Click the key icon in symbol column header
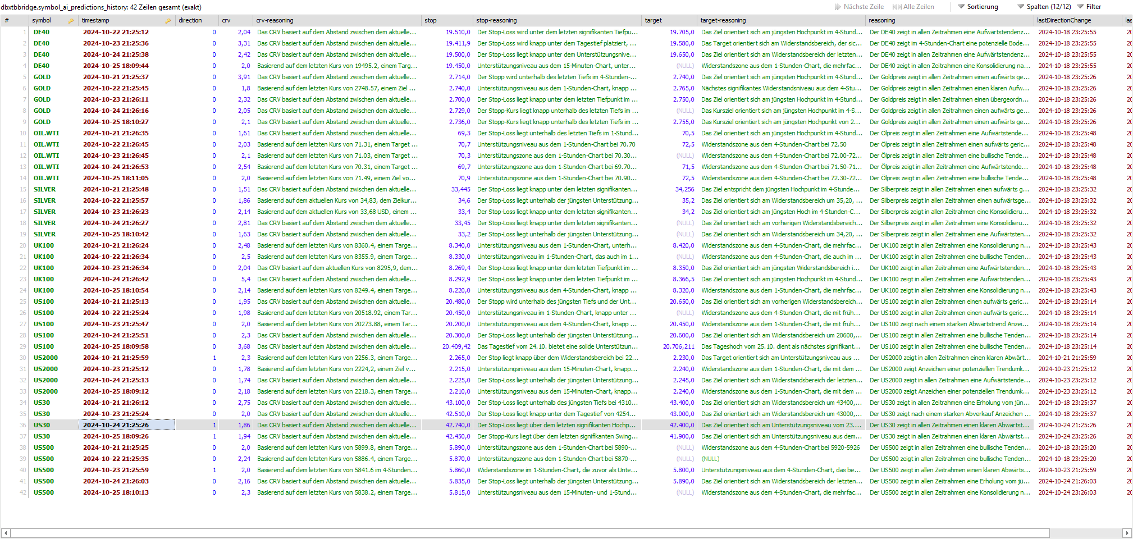The image size is (1133, 539). tap(71, 21)
